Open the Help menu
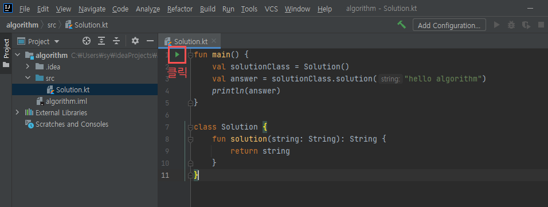The image size is (548, 207). tap(324, 9)
